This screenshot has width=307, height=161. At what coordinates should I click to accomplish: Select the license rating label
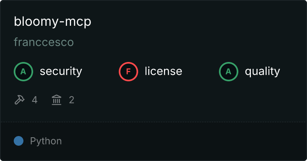point(164,71)
